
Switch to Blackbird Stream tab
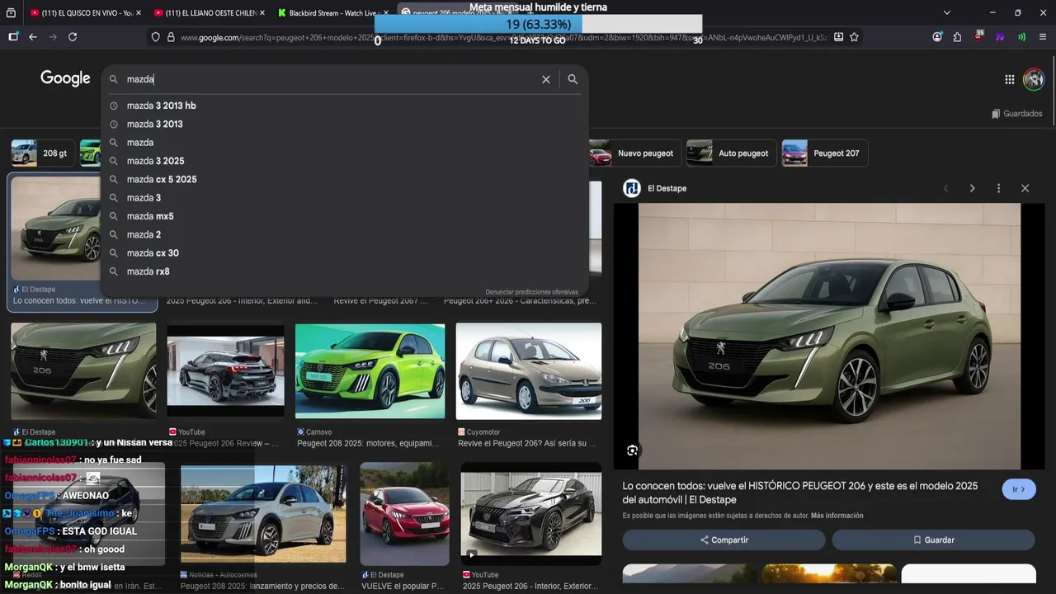click(x=333, y=13)
